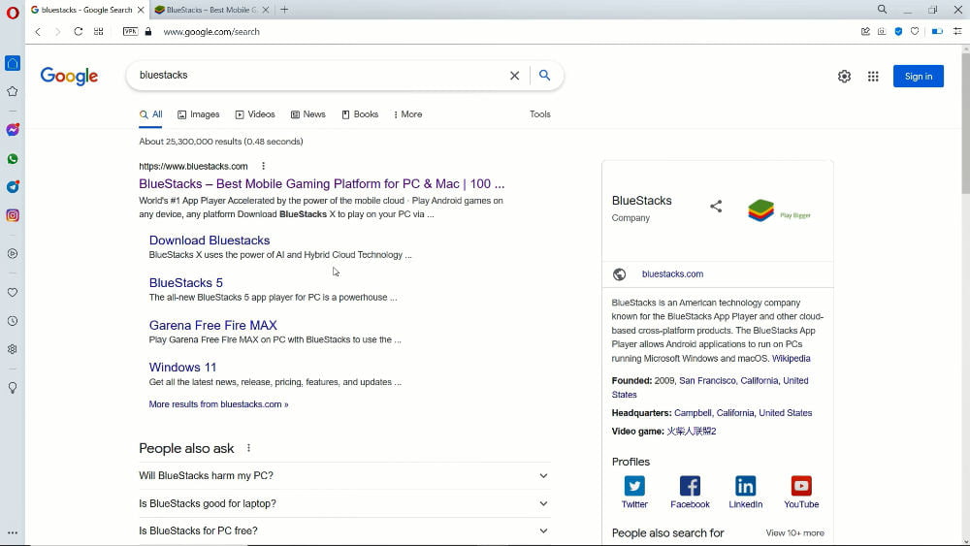Toggle the VPN badge in address bar

(130, 32)
